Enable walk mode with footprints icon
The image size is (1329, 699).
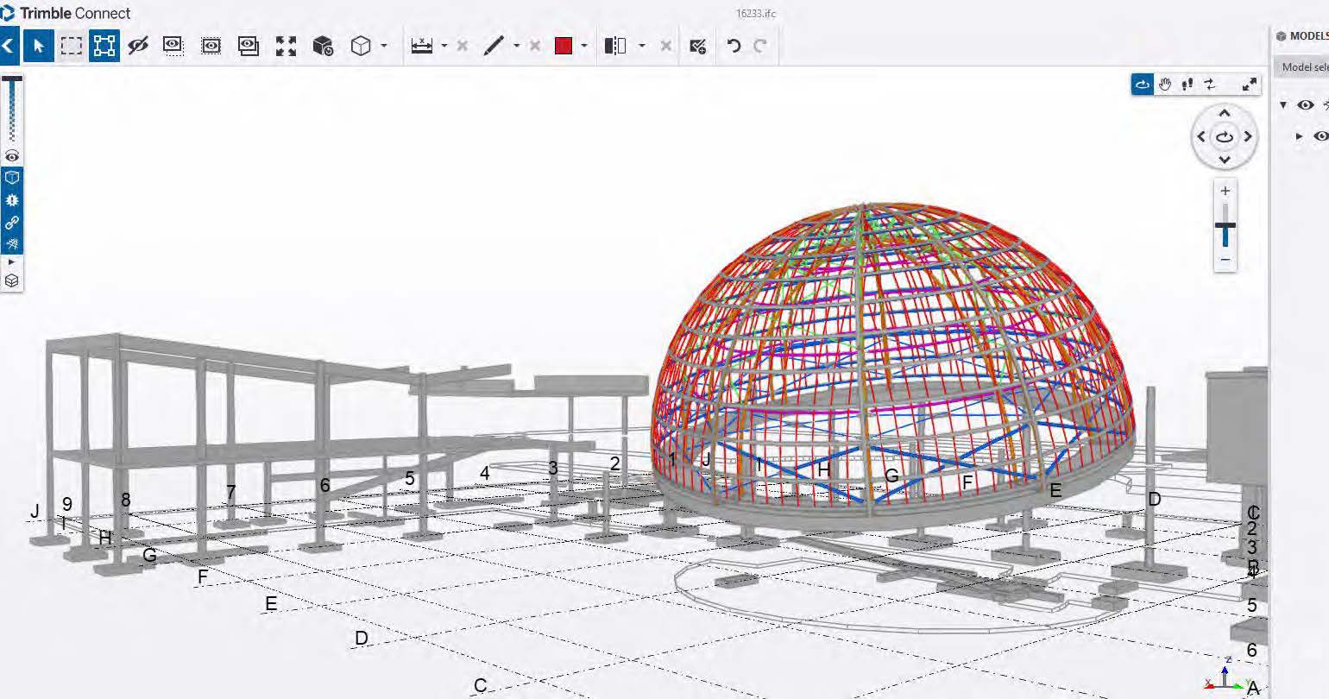click(x=1187, y=84)
